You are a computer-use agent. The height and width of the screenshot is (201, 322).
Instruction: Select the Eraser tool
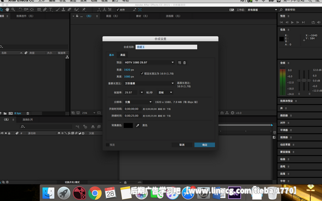70,9
